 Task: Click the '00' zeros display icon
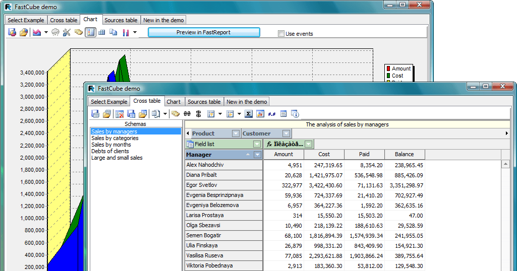(x=187, y=114)
